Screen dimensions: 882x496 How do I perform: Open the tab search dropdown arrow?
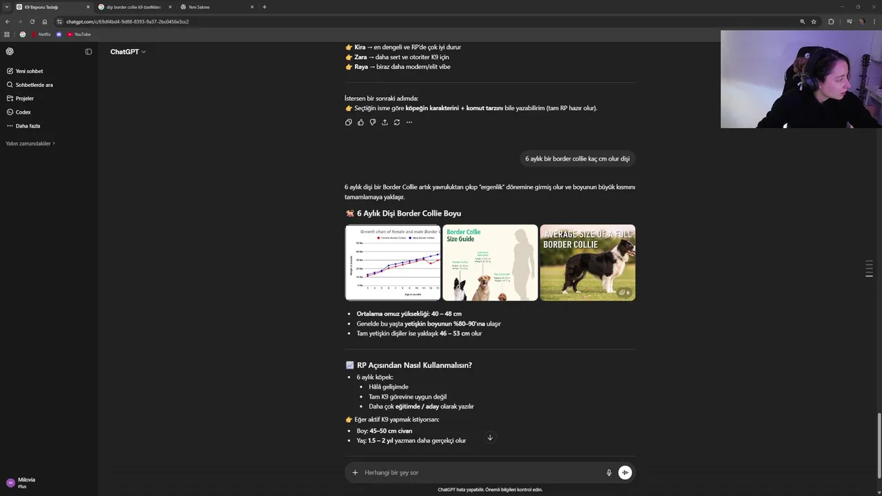pos(6,7)
